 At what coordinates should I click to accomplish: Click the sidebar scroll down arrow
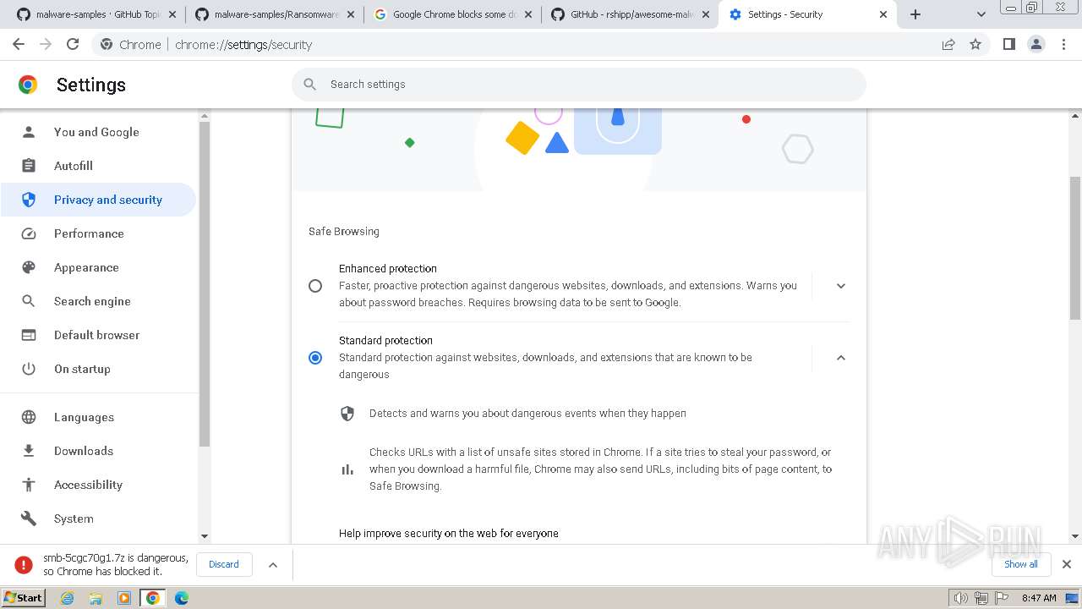click(204, 536)
